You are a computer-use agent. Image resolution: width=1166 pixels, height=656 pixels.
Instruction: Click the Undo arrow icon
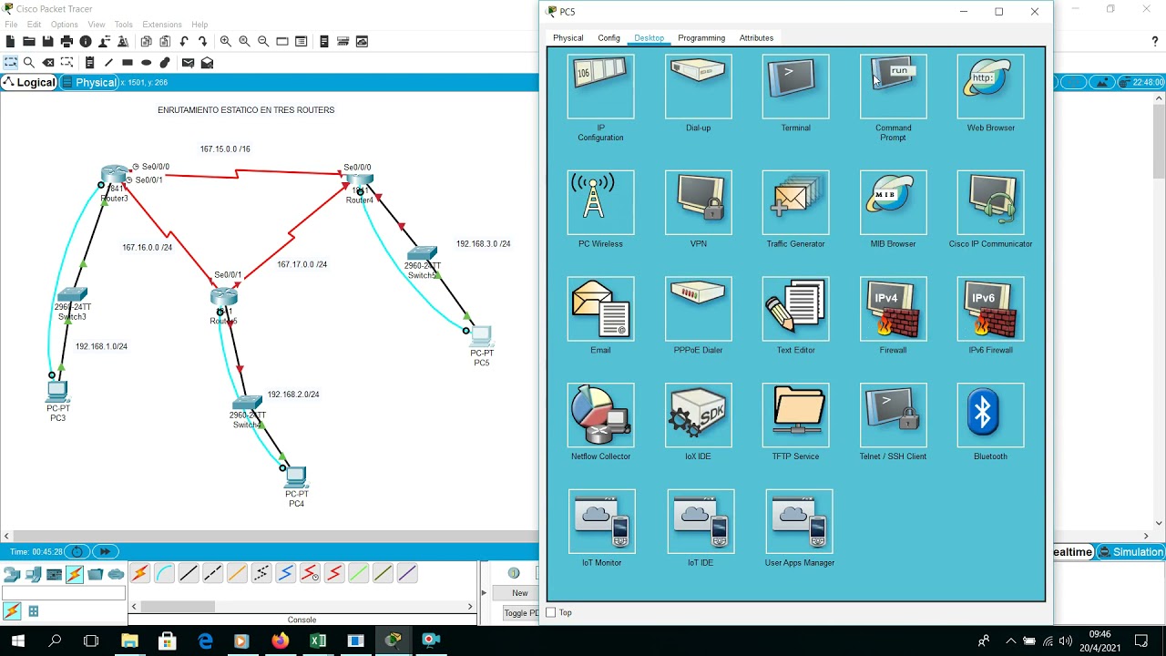[184, 41]
